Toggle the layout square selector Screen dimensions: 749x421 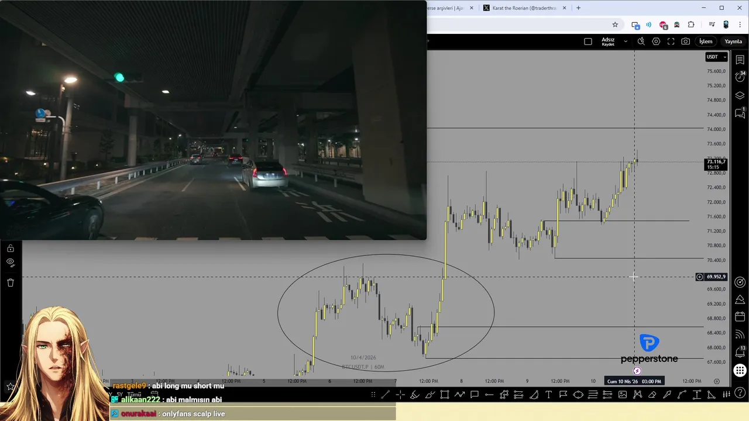588,42
